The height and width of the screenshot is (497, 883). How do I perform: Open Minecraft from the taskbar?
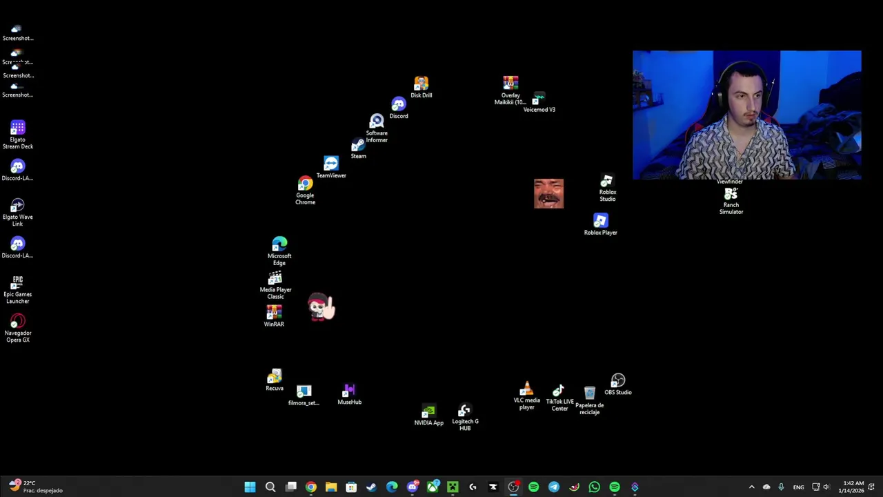(453, 487)
